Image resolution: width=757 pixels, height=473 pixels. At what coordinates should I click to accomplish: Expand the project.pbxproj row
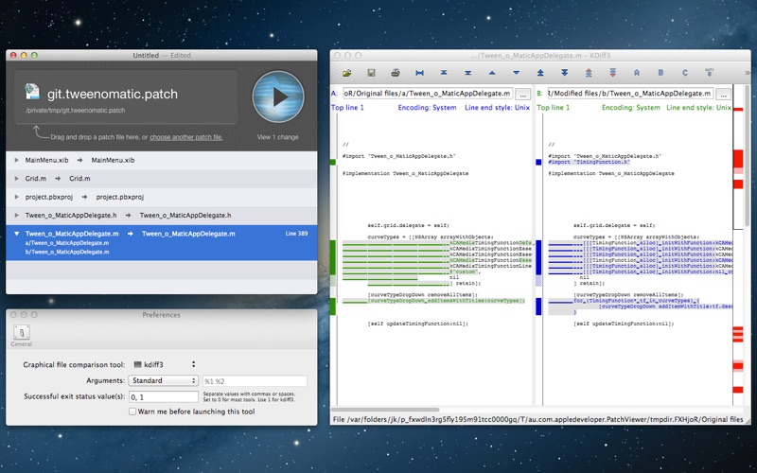pyautogui.click(x=16, y=197)
